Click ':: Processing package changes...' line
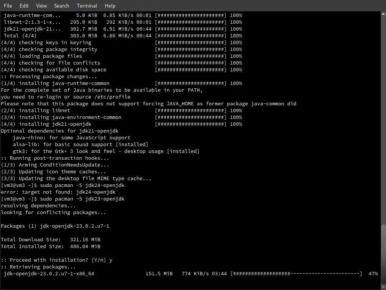This screenshot has height=290, width=386. [49, 76]
